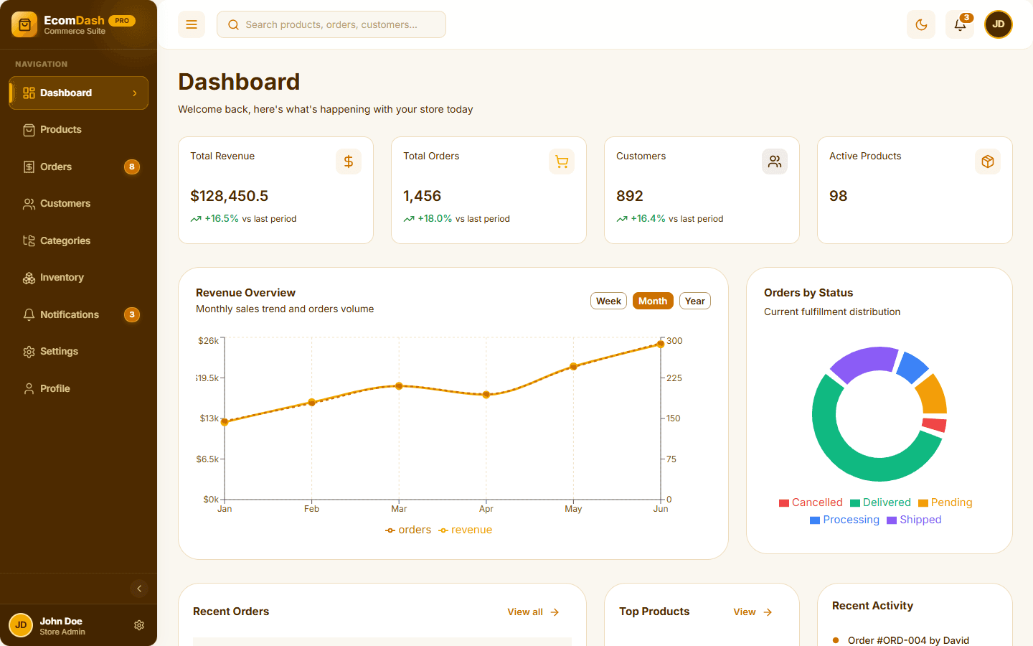Toggle Shipped in the donut legend
Viewport: 1033px width, 646px height.
point(914,520)
